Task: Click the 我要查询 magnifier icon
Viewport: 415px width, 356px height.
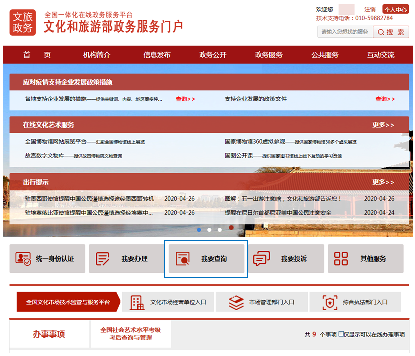Action: click(182, 259)
